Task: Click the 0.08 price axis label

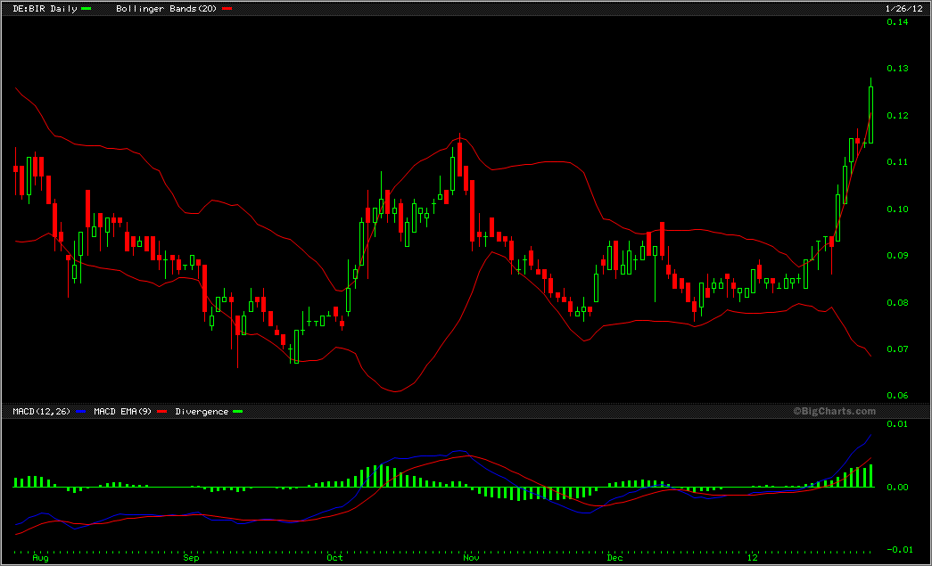Action: (x=897, y=303)
